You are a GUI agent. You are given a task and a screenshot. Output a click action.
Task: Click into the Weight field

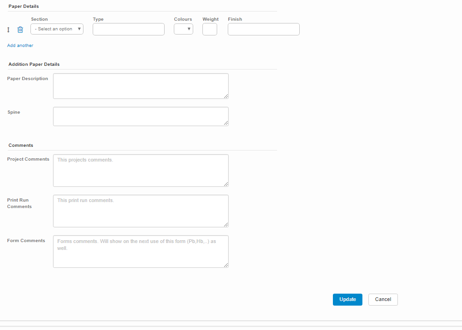(209, 29)
